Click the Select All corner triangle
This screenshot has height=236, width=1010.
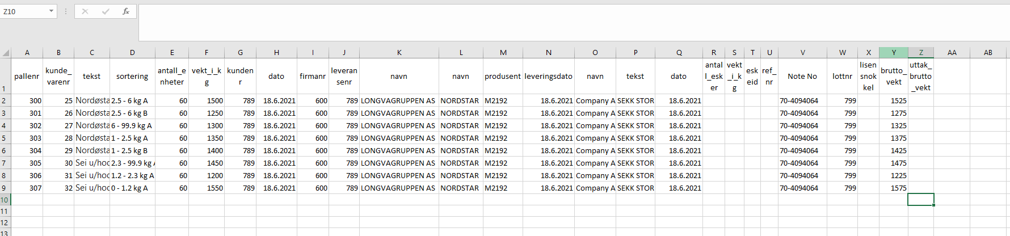pos(6,53)
